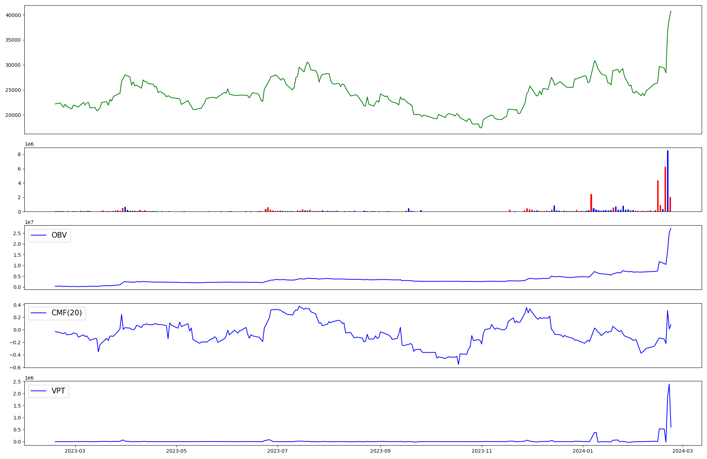Click the 2023-11 x-axis date label
Screen dimensions: 707x459
click(x=481, y=451)
